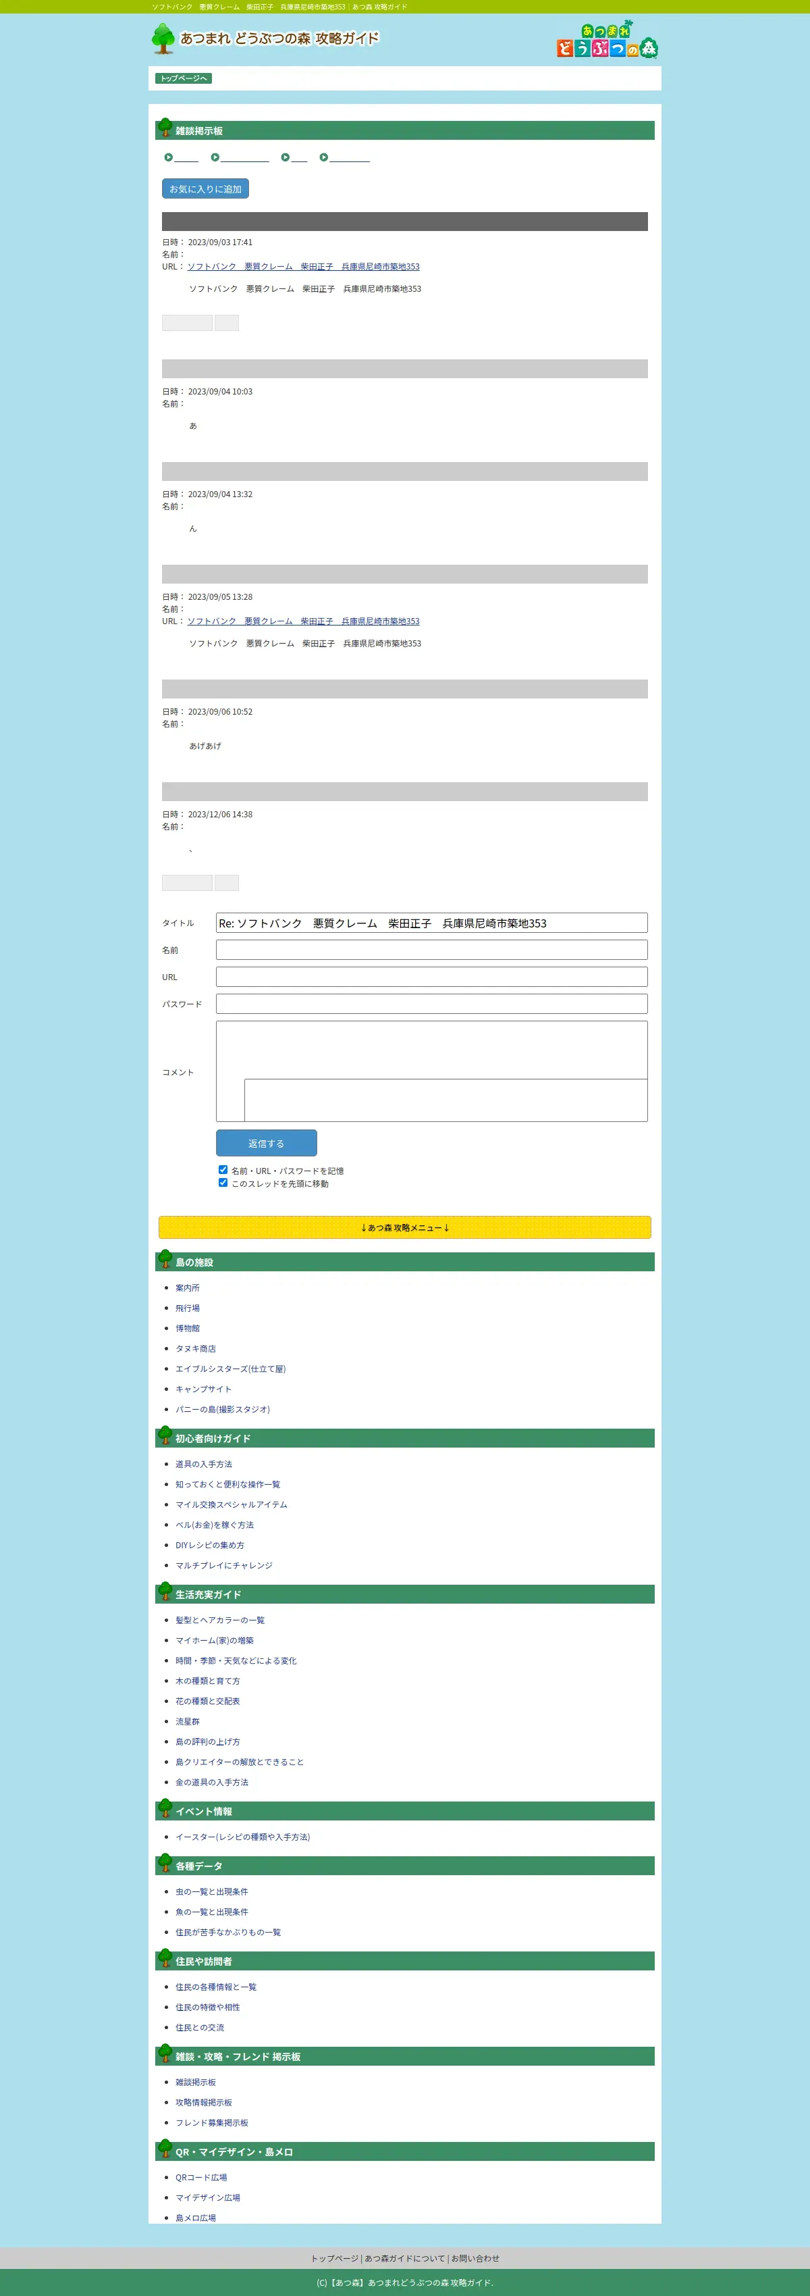
Task: Open ベル(お金)を稼ぐ方法 link
Action: [214, 1525]
